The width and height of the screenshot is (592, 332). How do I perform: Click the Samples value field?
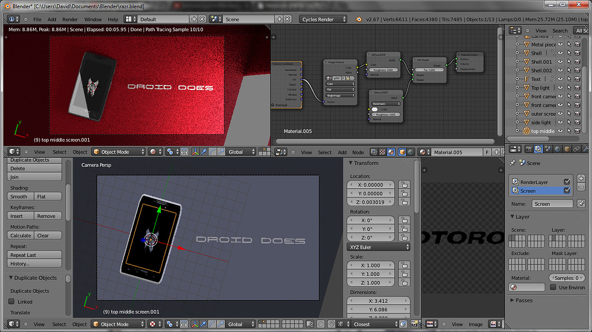[566, 278]
